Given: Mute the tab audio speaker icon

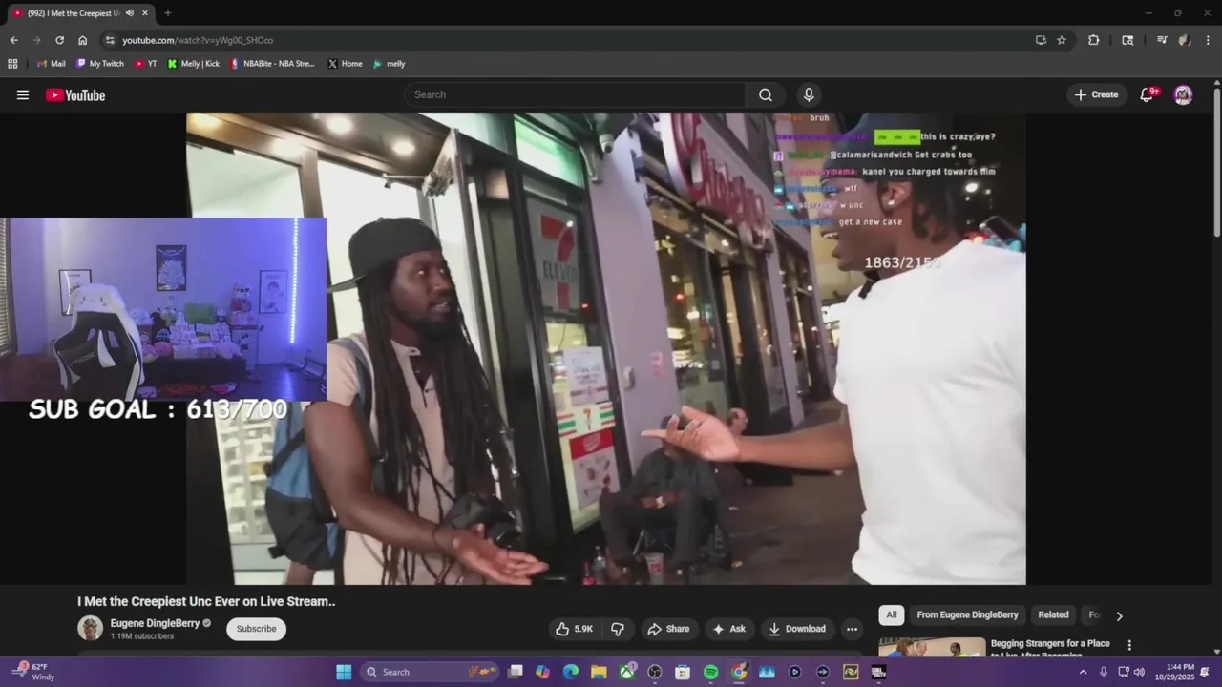Looking at the screenshot, I should coord(130,13).
